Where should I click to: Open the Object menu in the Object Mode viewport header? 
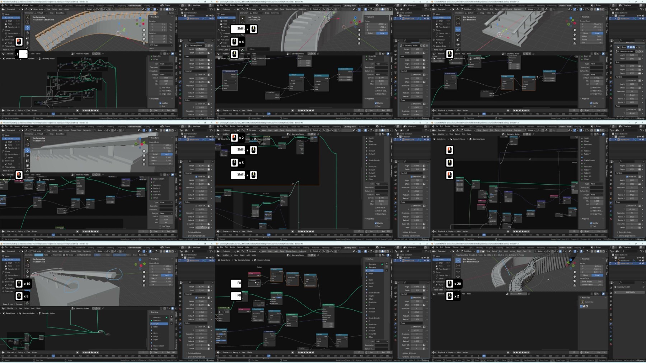click(x=69, y=9)
